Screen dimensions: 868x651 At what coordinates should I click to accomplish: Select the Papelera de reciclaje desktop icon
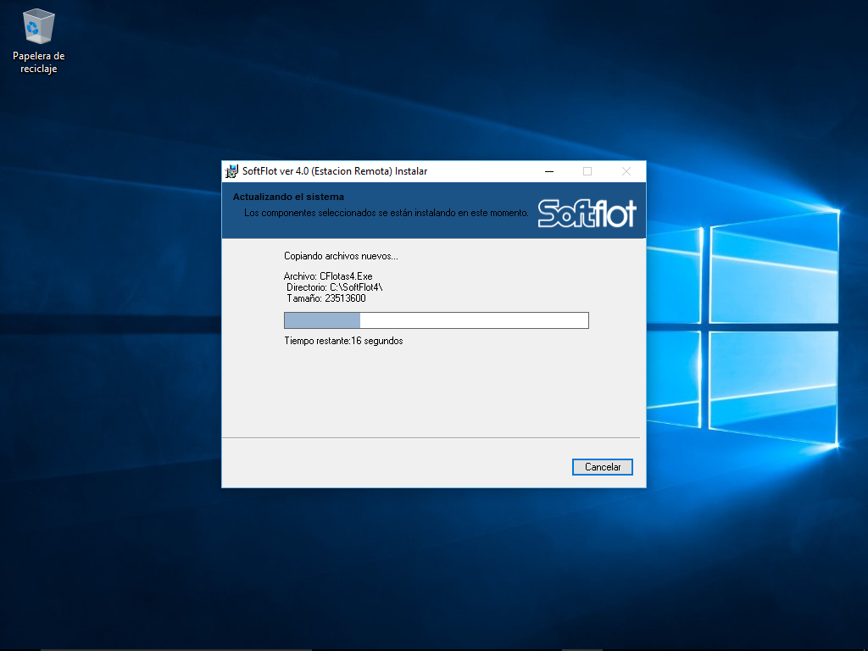pos(39,28)
